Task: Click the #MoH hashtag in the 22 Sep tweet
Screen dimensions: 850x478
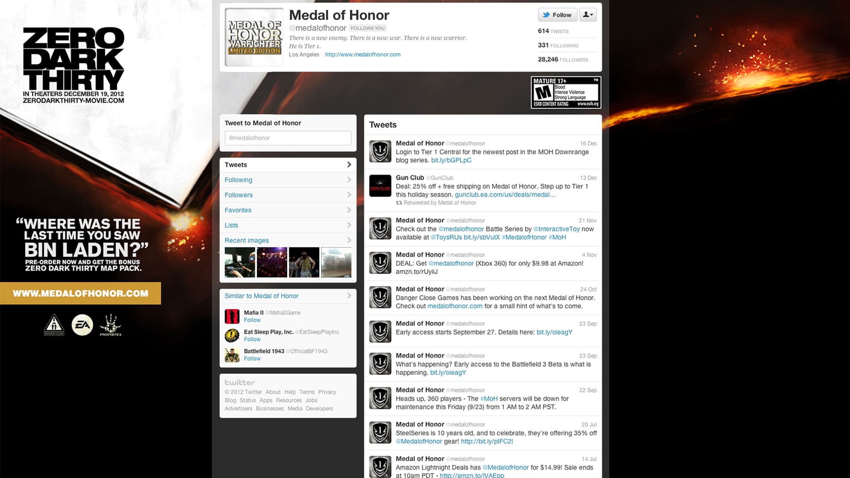Action: [489, 399]
